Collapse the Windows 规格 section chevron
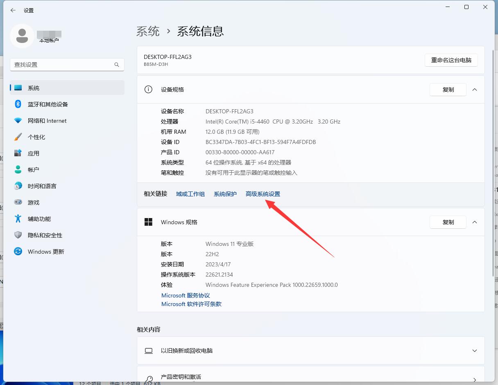 point(475,222)
